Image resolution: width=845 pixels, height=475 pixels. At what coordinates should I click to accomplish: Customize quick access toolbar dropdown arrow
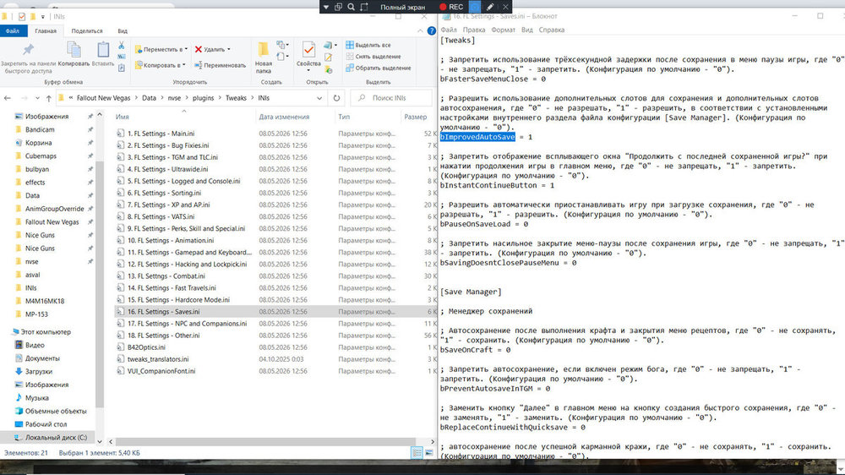[42, 17]
